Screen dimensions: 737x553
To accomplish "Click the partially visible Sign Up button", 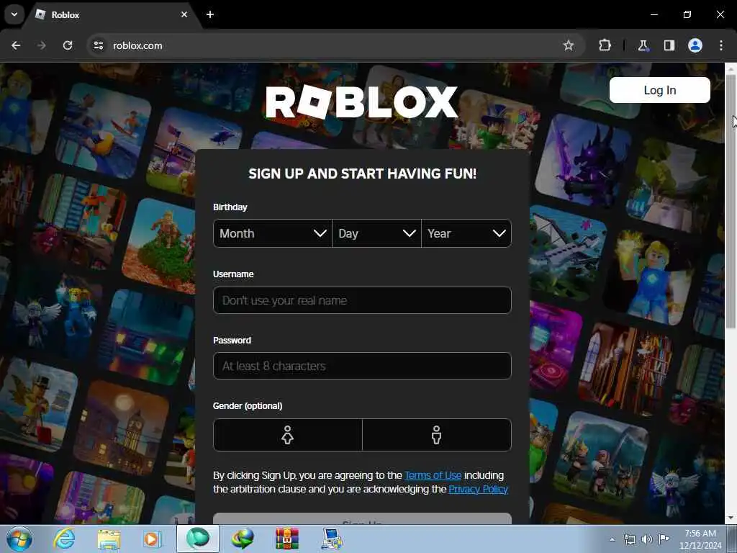I will point(362,518).
